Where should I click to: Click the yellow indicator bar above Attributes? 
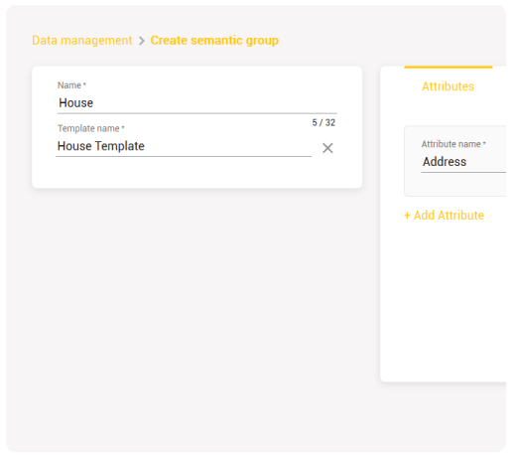point(448,68)
